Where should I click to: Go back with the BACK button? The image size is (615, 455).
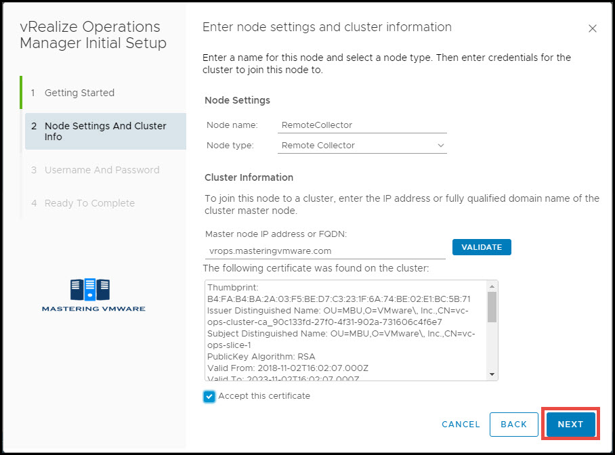click(x=514, y=424)
